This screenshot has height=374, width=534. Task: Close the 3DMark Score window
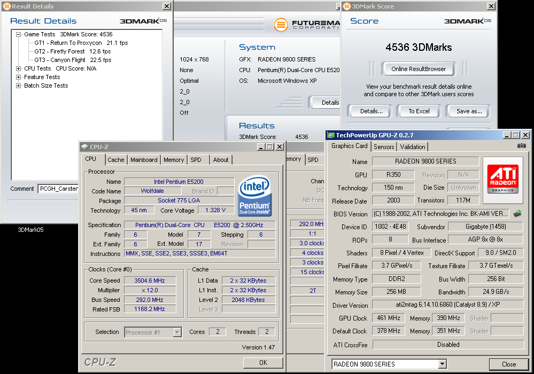(491, 6)
